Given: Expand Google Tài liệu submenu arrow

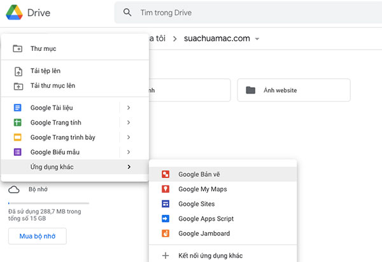Looking at the screenshot, I should (129, 107).
